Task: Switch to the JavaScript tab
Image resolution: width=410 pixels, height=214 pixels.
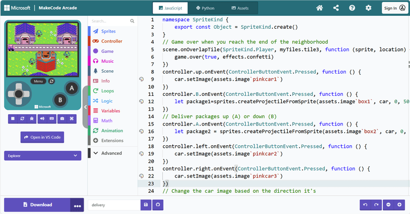Action: click(x=170, y=8)
